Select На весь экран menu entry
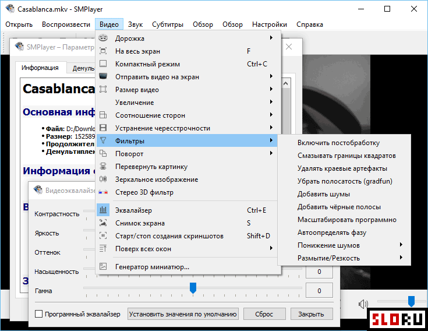 [x=187, y=51]
